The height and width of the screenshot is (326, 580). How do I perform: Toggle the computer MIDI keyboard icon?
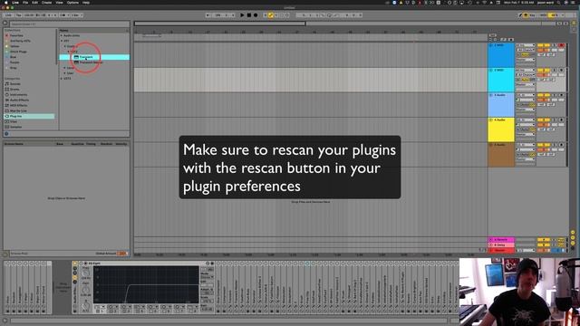tap(526, 15)
